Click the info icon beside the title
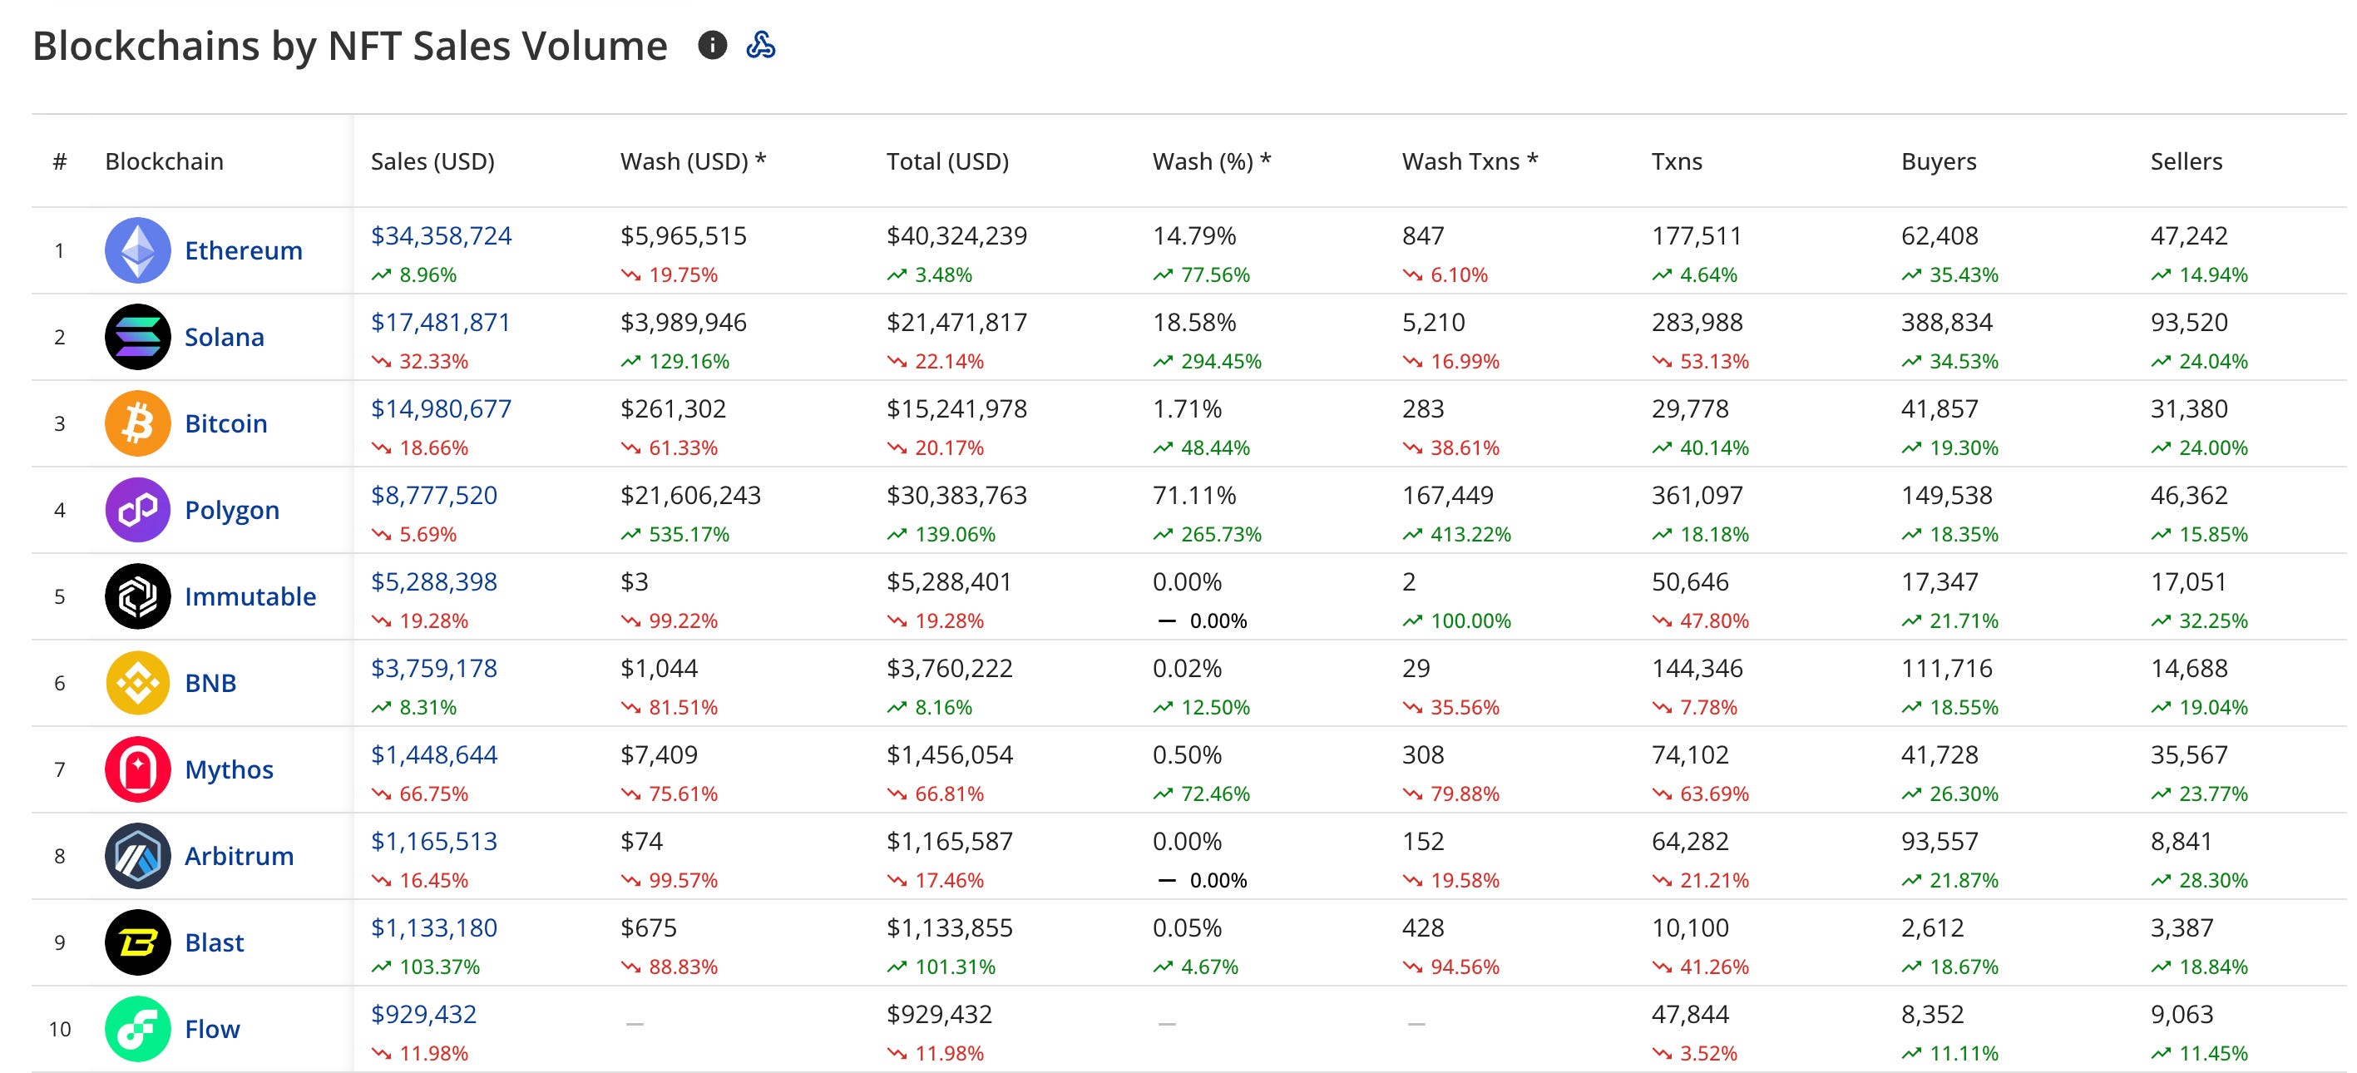Viewport: 2357px width, 1073px height. 712,45
